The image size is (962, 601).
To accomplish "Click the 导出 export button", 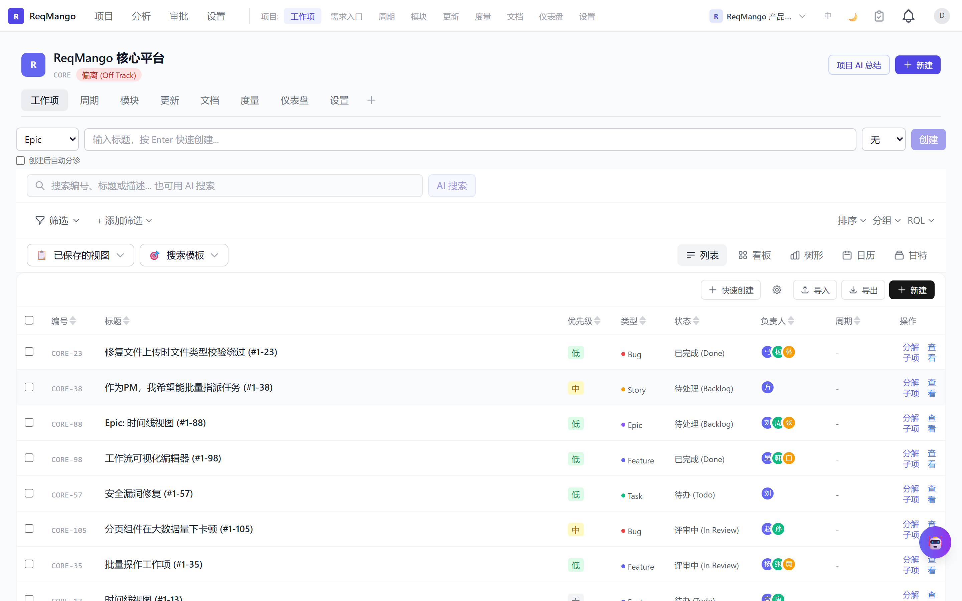I will [863, 290].
